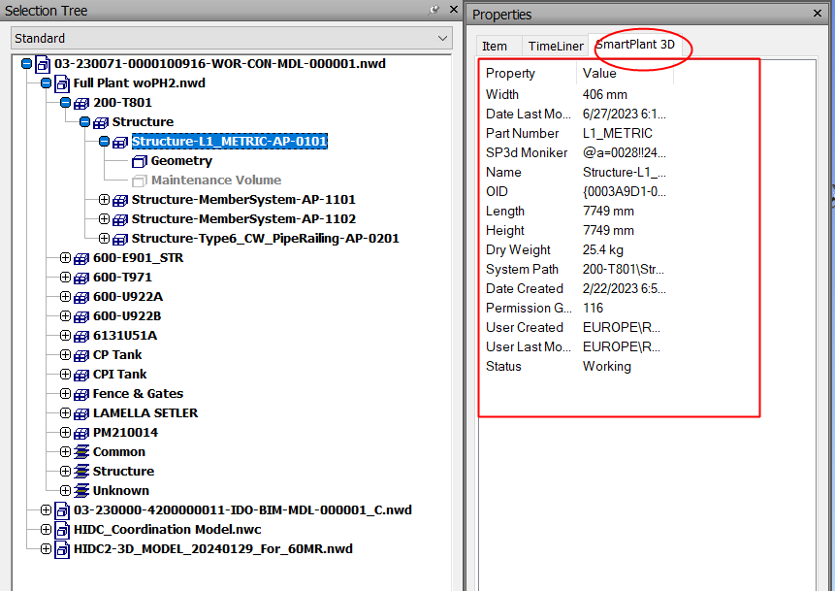The height and width of the screenshot is (591, 835).
Task: Click the pin icon in Selection Tree header
Action: coord(435,11)
